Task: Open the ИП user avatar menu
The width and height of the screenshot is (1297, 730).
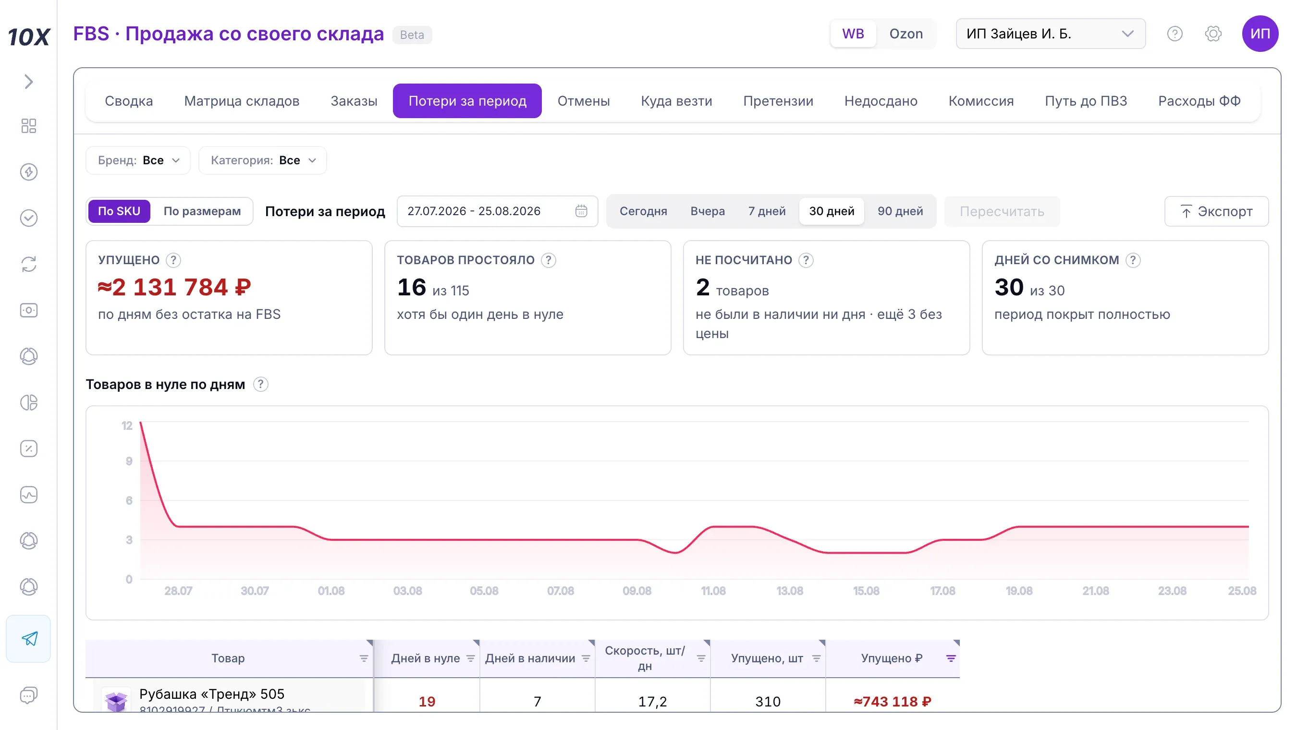Action: [1260, 34]
